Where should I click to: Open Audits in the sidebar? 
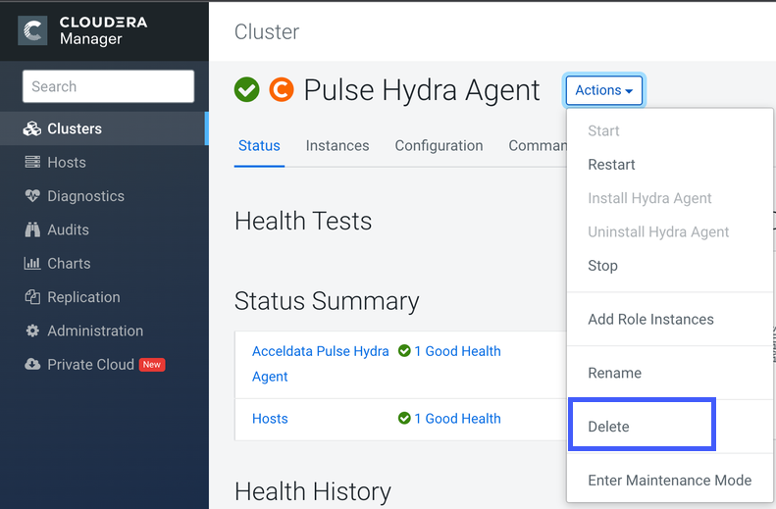click(x=103, y=229)
